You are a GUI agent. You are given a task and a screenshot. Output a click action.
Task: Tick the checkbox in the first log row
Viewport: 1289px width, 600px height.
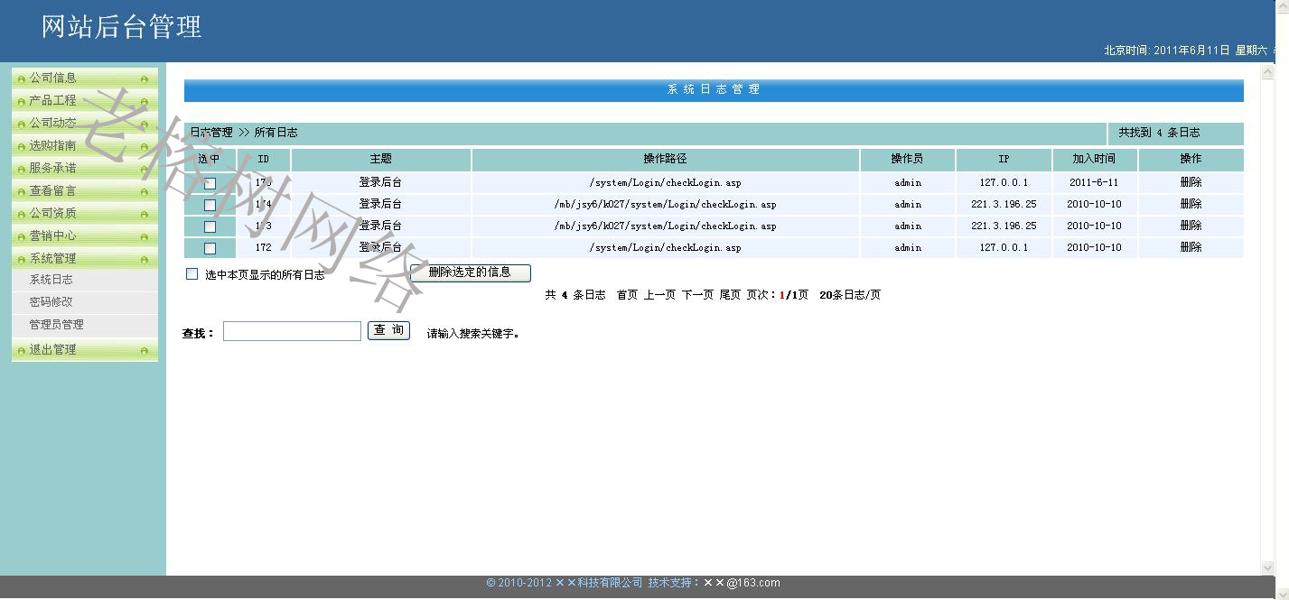210,183
